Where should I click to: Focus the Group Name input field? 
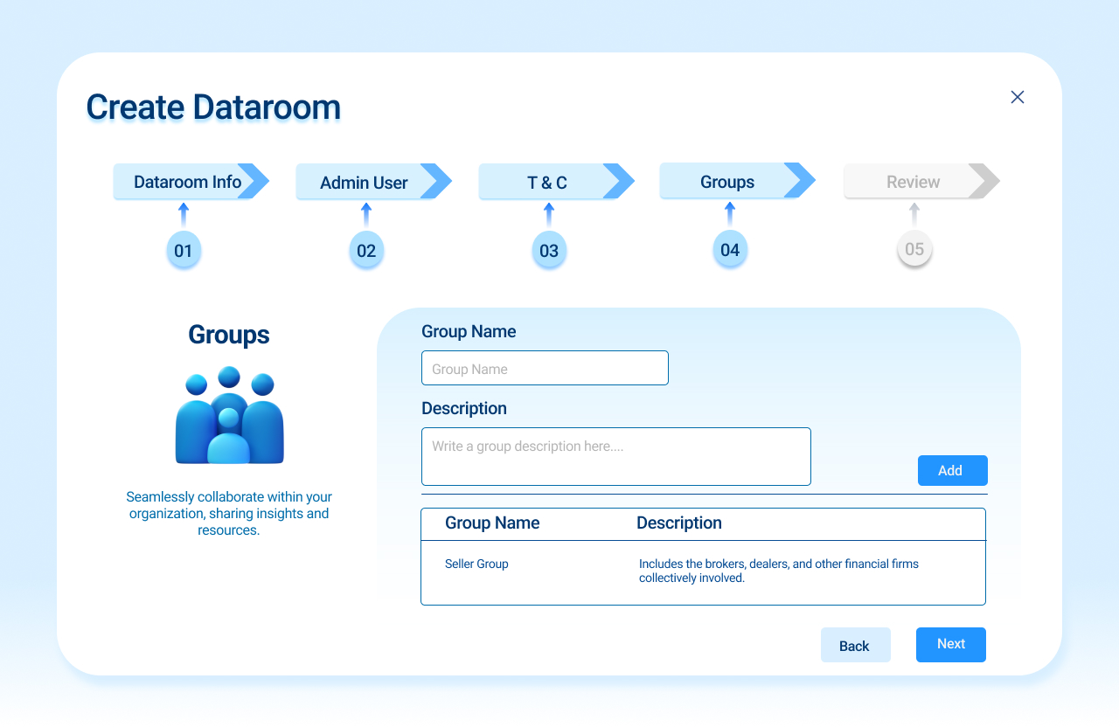point(545,368)
